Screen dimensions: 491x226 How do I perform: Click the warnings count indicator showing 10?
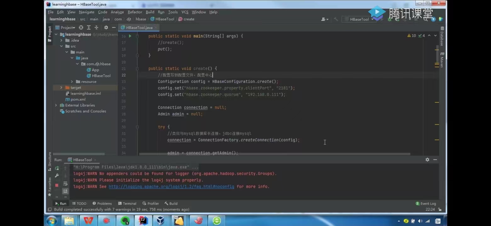(412, 36)
